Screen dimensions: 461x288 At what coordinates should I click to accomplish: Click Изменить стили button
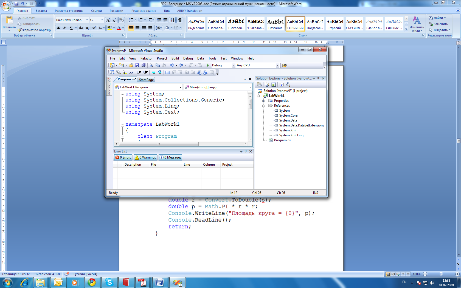(417, 24)
